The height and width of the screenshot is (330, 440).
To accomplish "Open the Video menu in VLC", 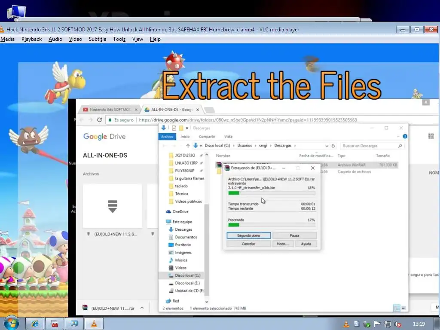I will tap(76, 39).
